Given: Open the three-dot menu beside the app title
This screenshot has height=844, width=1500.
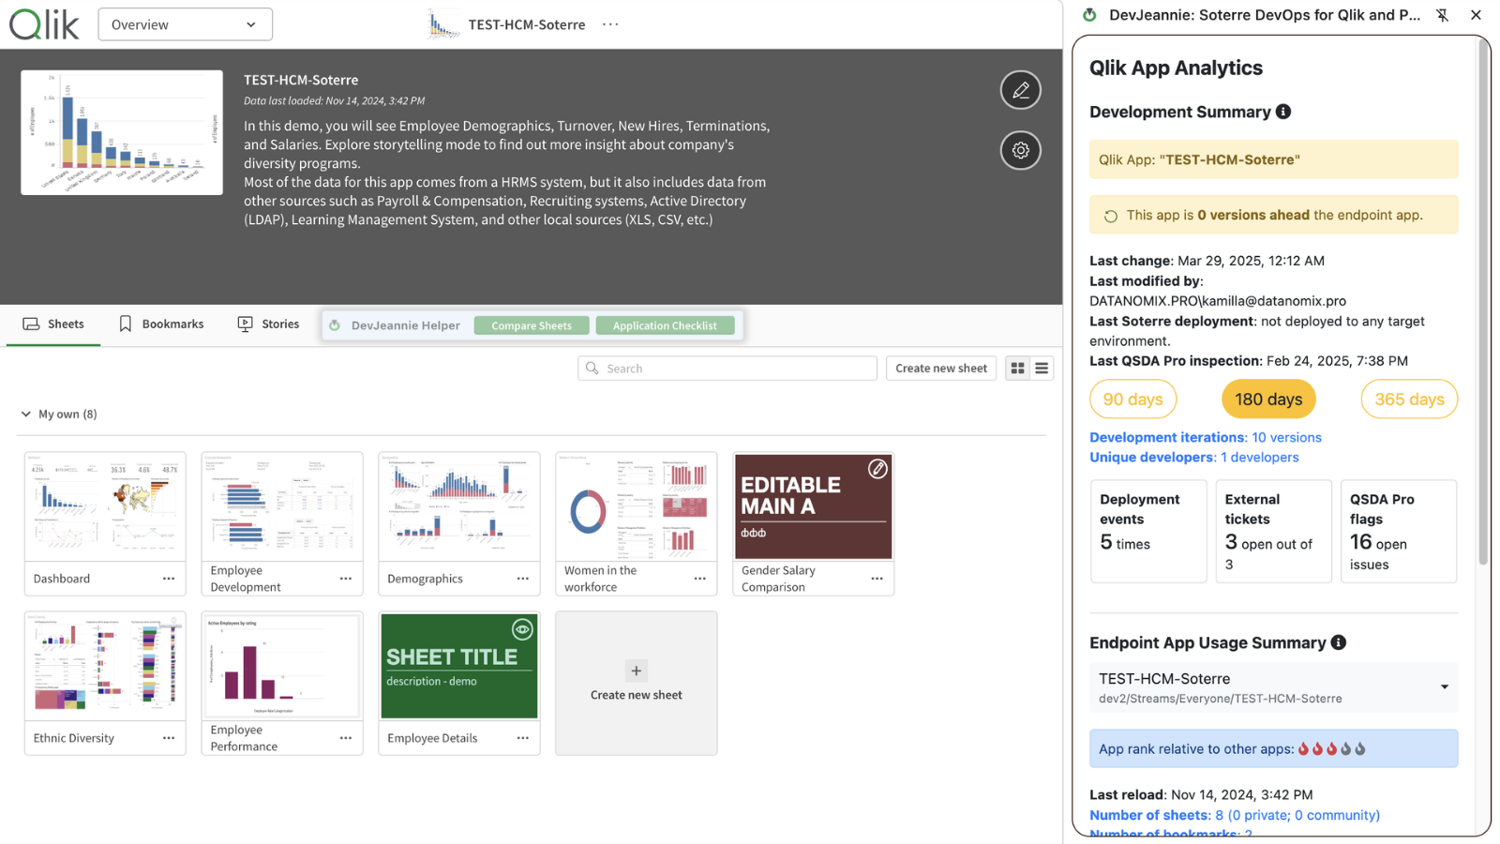Looking at the screenshot, I should [610, 24].
